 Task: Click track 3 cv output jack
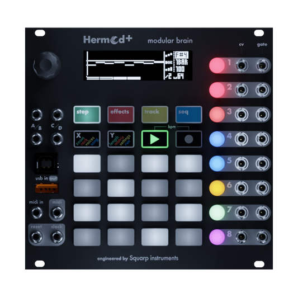point(242,115)
